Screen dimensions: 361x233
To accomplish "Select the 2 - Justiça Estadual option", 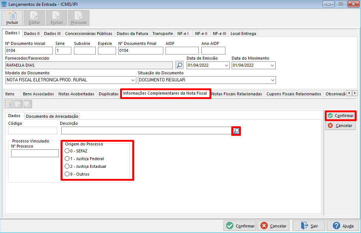I will click(85, 166).
